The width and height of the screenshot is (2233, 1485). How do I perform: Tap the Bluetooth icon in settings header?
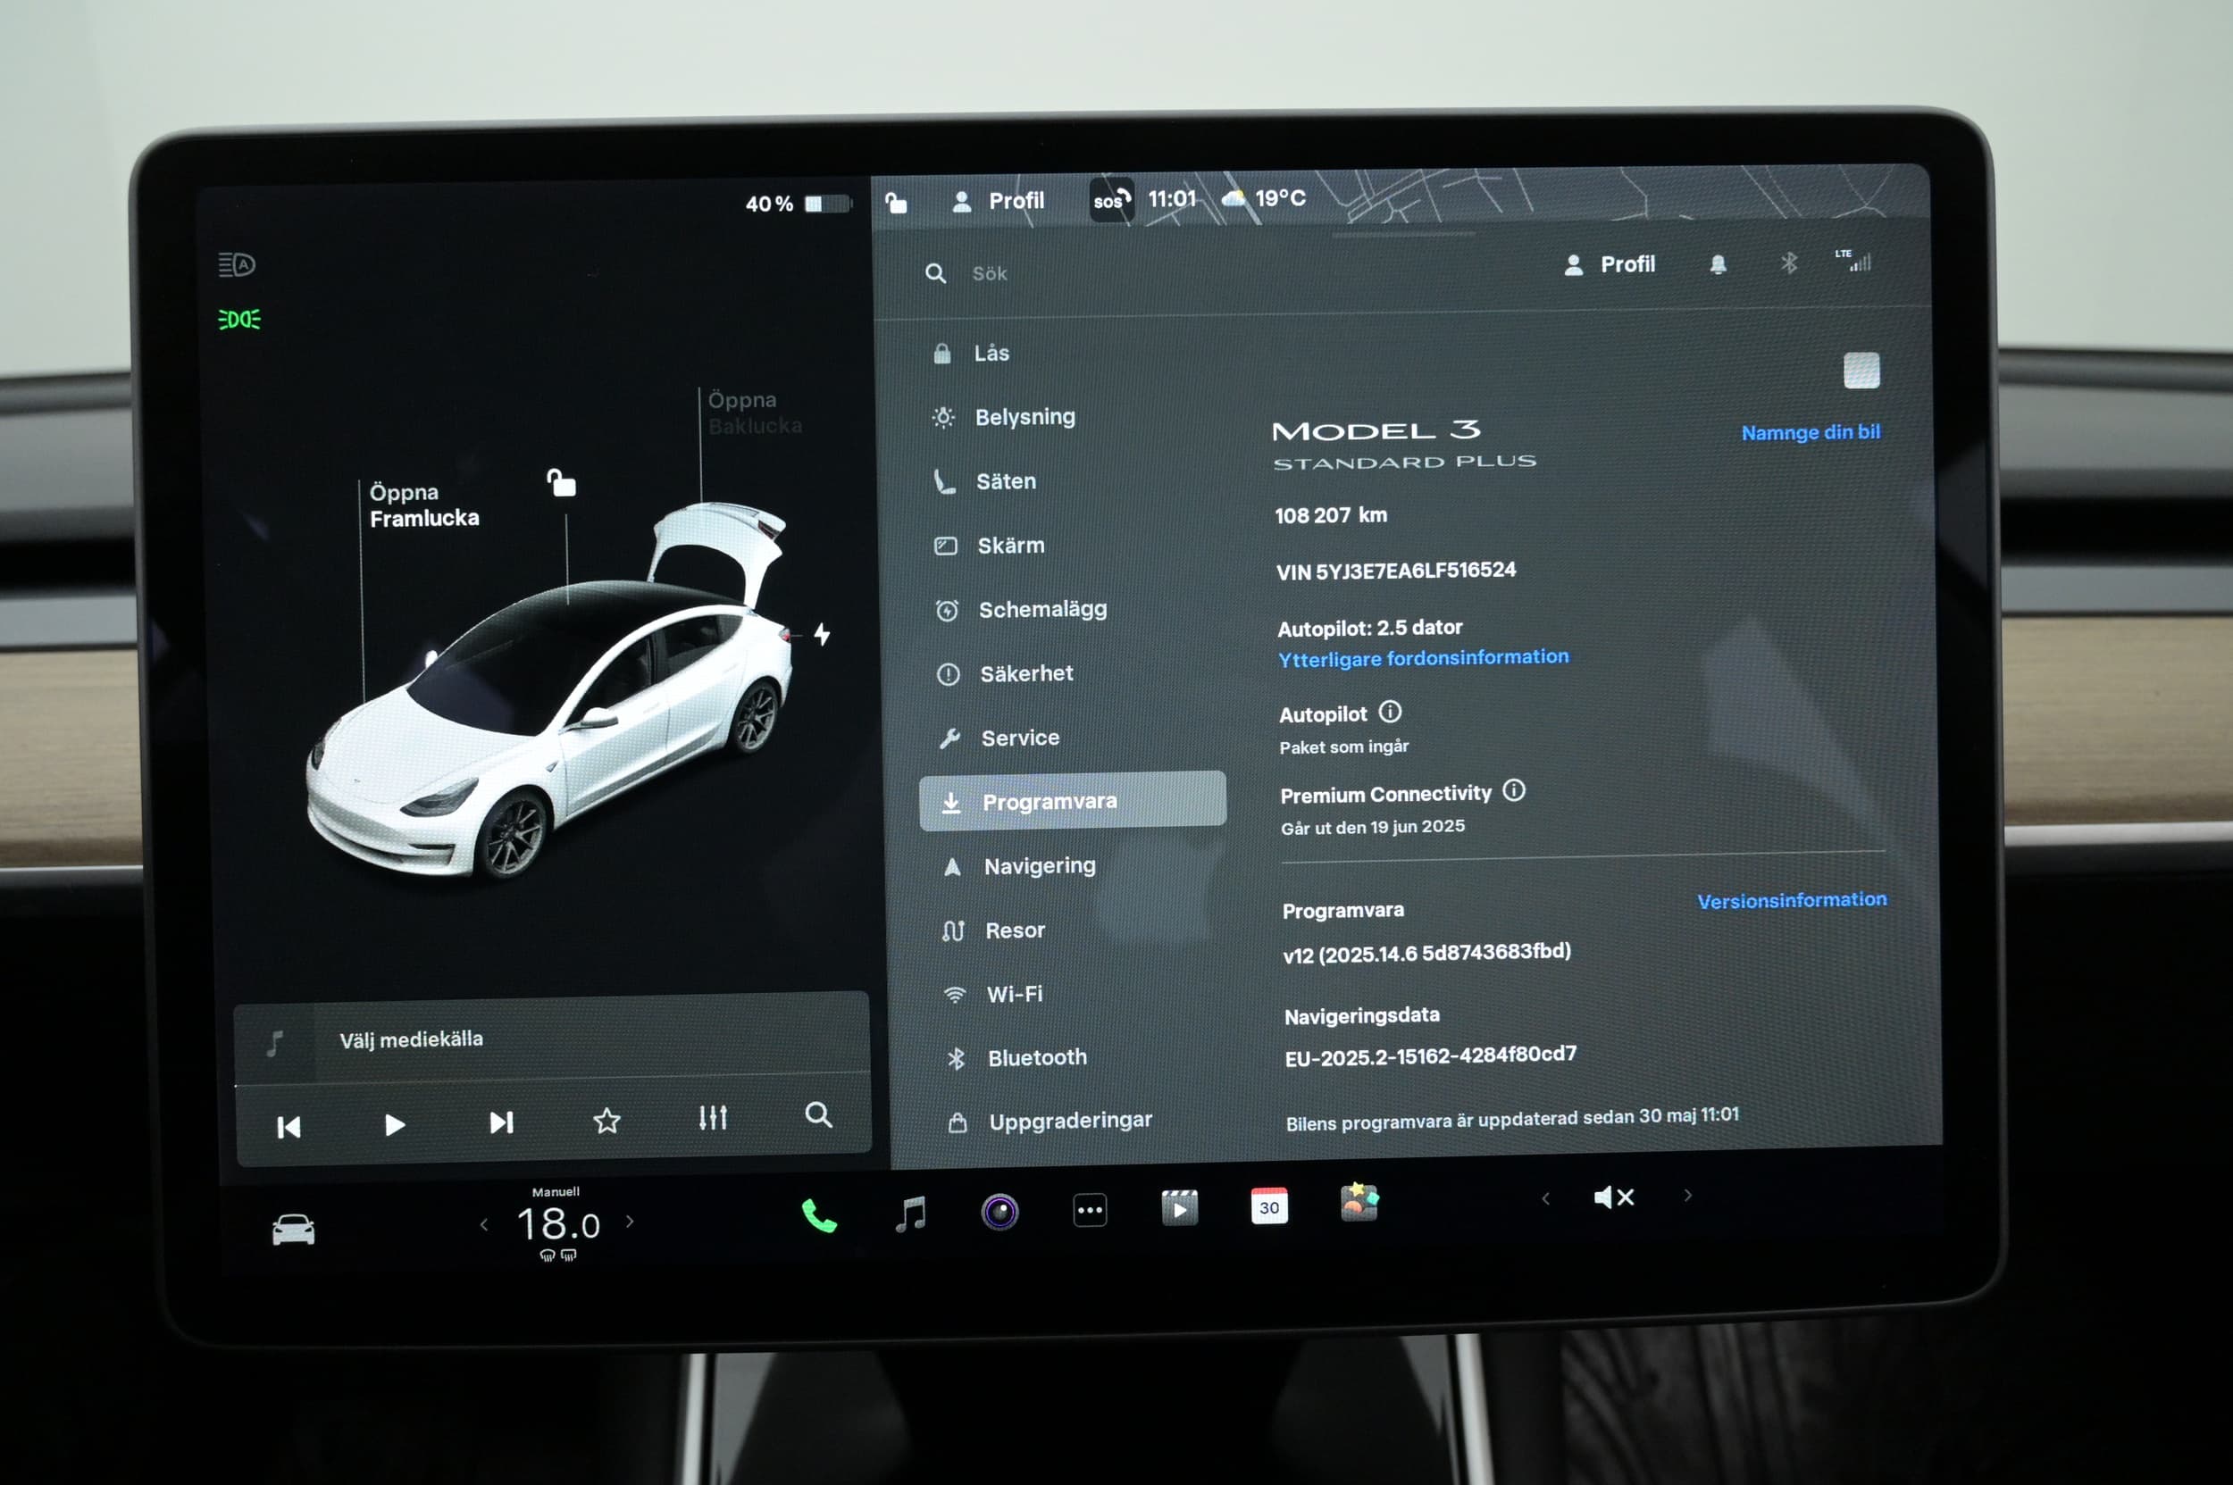[x=1787, y=263]
